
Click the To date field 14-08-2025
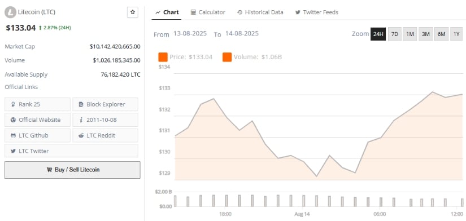coord(242,33)
